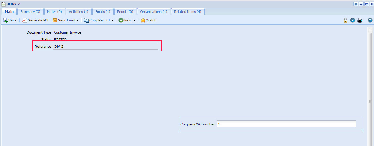Image resolution: width=374 pixels, height=146 pixels.
Task: Click the Send Email button
Action: [x=64, y=21]
